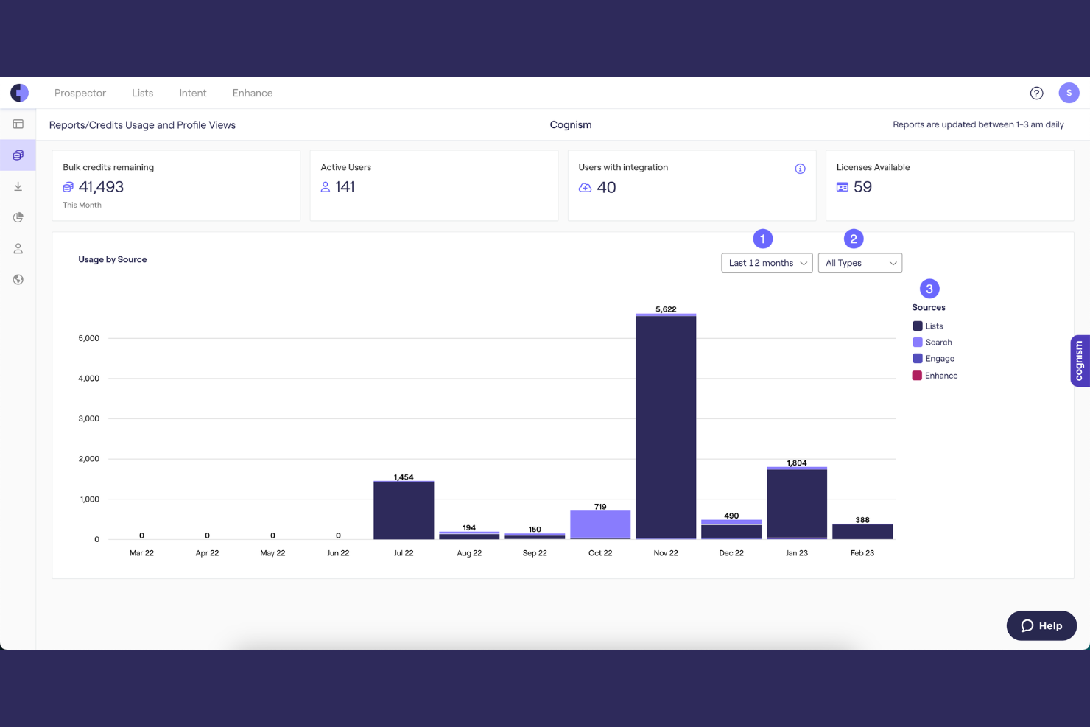Expand the Last 12 months dropdown
Screen dimensions: 1090x727
point(767,263)
